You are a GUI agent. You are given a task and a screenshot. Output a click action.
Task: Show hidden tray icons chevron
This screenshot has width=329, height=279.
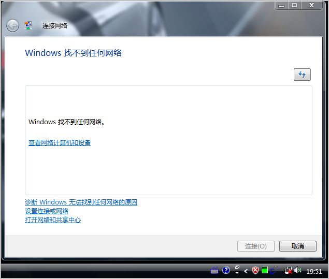pos(246,271)
